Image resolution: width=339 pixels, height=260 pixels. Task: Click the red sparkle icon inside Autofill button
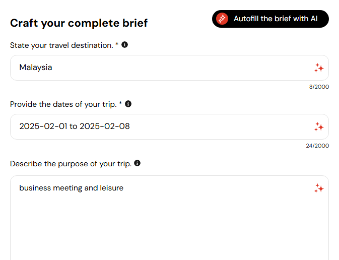[x=222, y=19]
